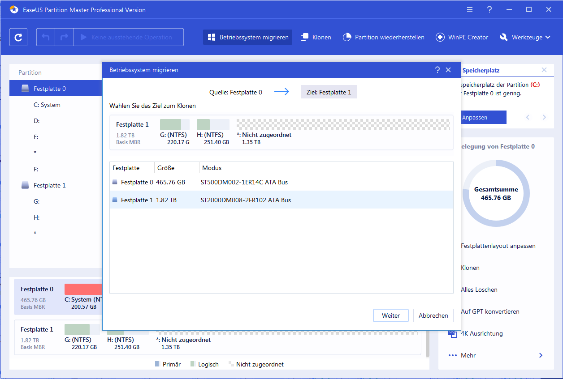Screen dimensions: 563x379
Task: Expand the Mehr options in the side panel
Action: point(496,355)
